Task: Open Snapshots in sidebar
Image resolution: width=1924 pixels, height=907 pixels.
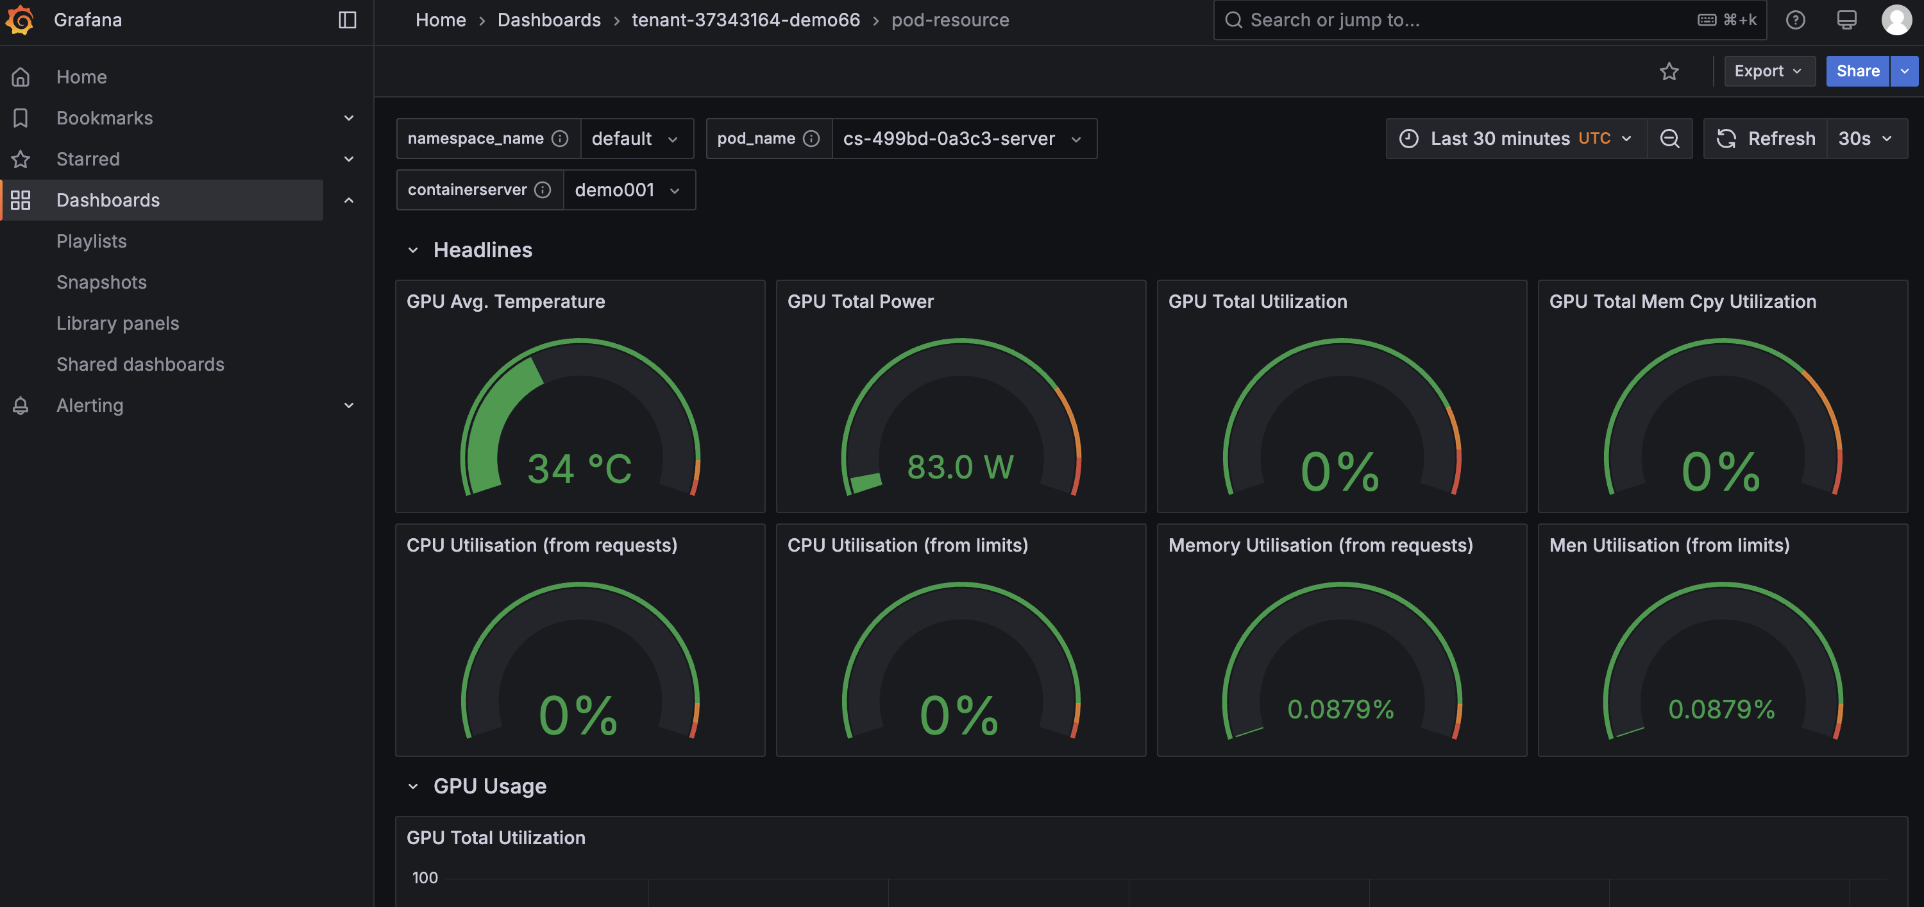Action: click(x=101, y=282)
